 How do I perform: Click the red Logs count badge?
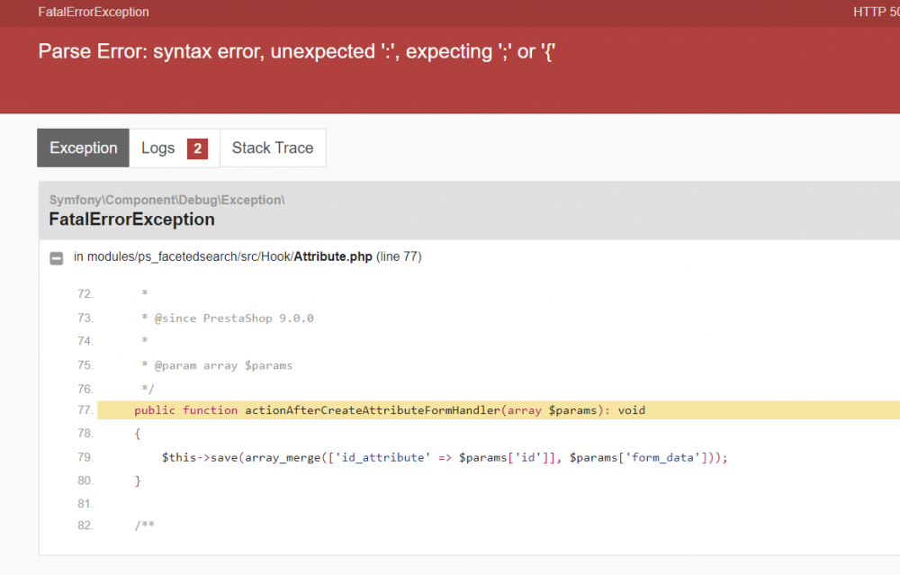point(197,148)
